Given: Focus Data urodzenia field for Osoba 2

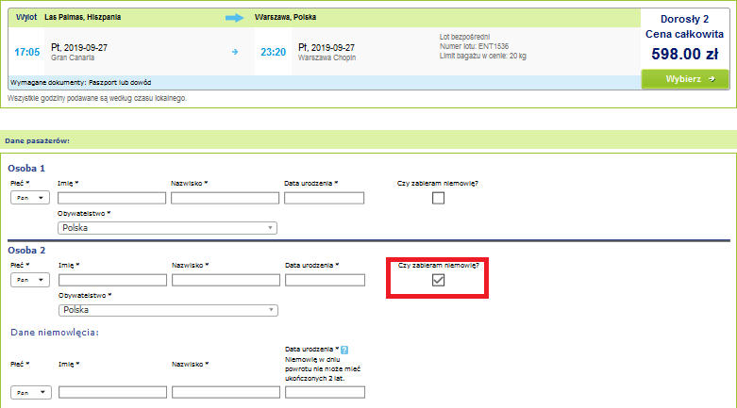Looking at the screenshot, I should point(325,280).
